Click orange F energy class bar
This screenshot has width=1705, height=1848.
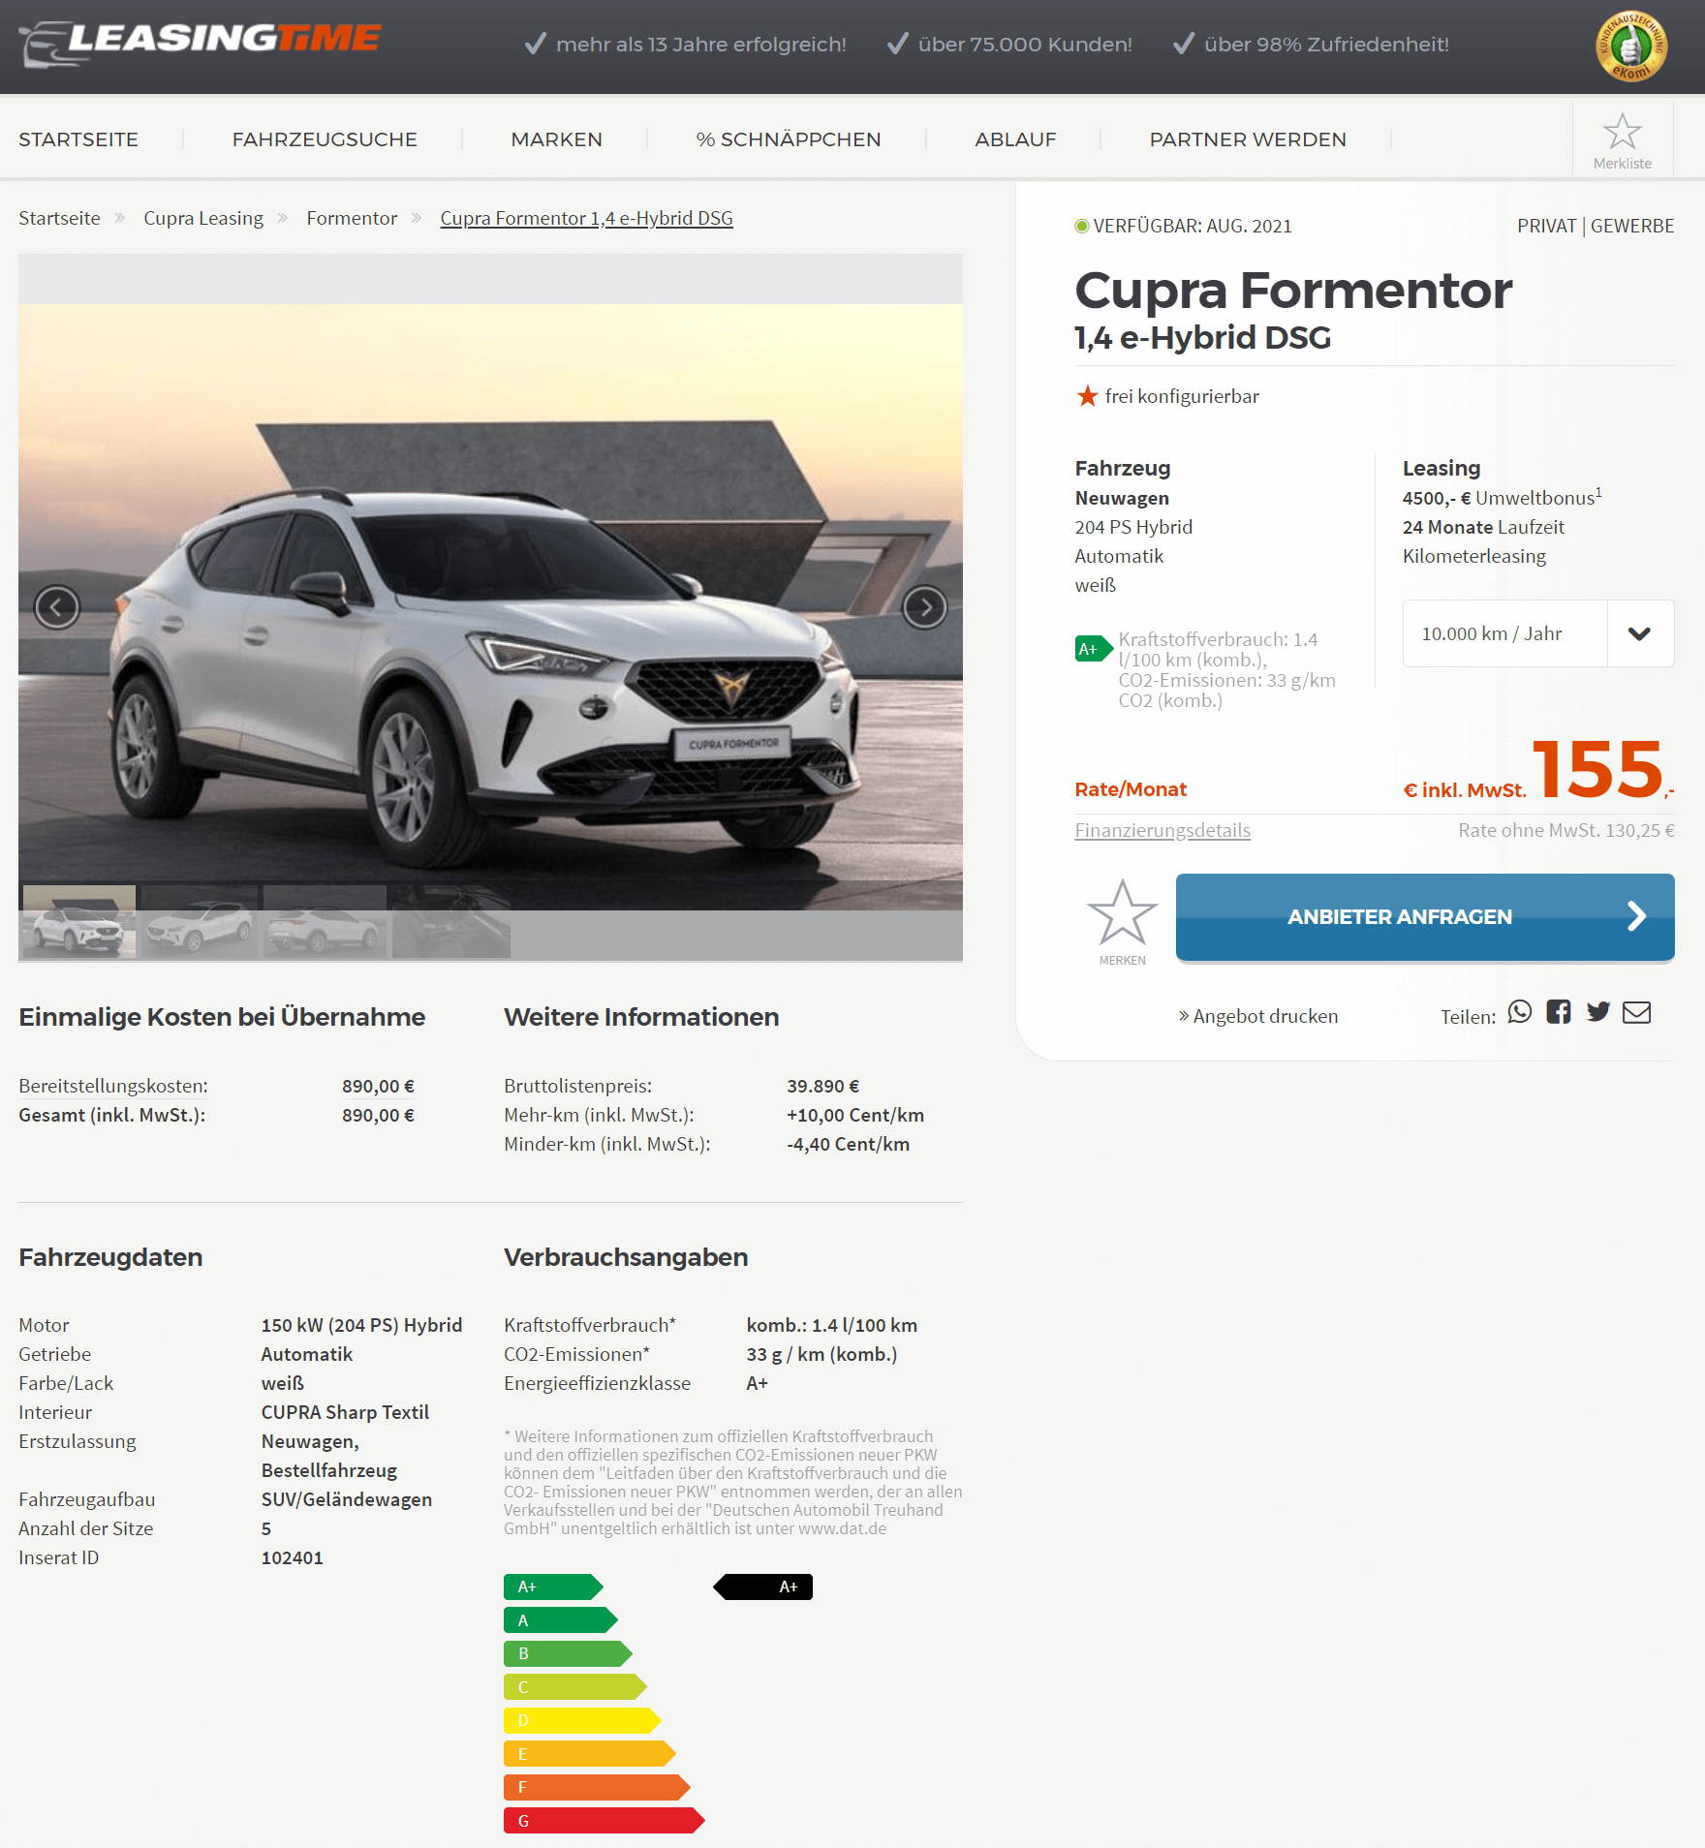[x=597, y=1787]
